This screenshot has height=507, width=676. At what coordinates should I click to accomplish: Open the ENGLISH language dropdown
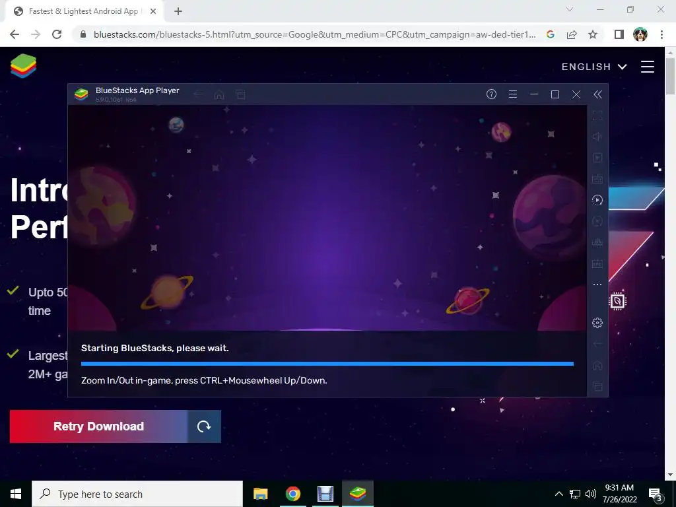click(593, 67)
